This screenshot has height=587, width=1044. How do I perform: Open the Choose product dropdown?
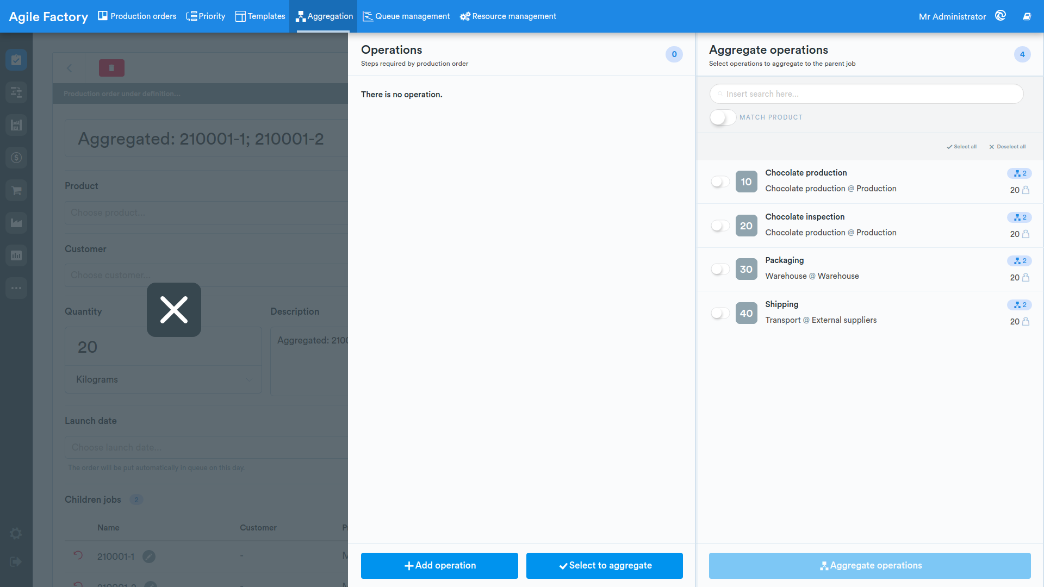point(206,213)
